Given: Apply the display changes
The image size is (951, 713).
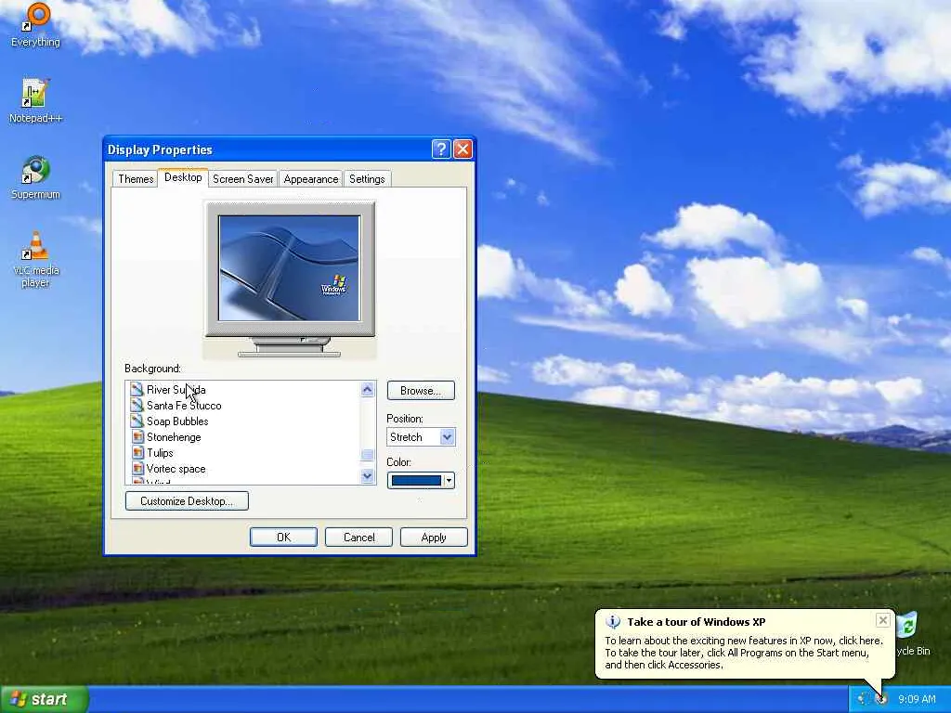Looking at the screenshot, I should (434, 538).
